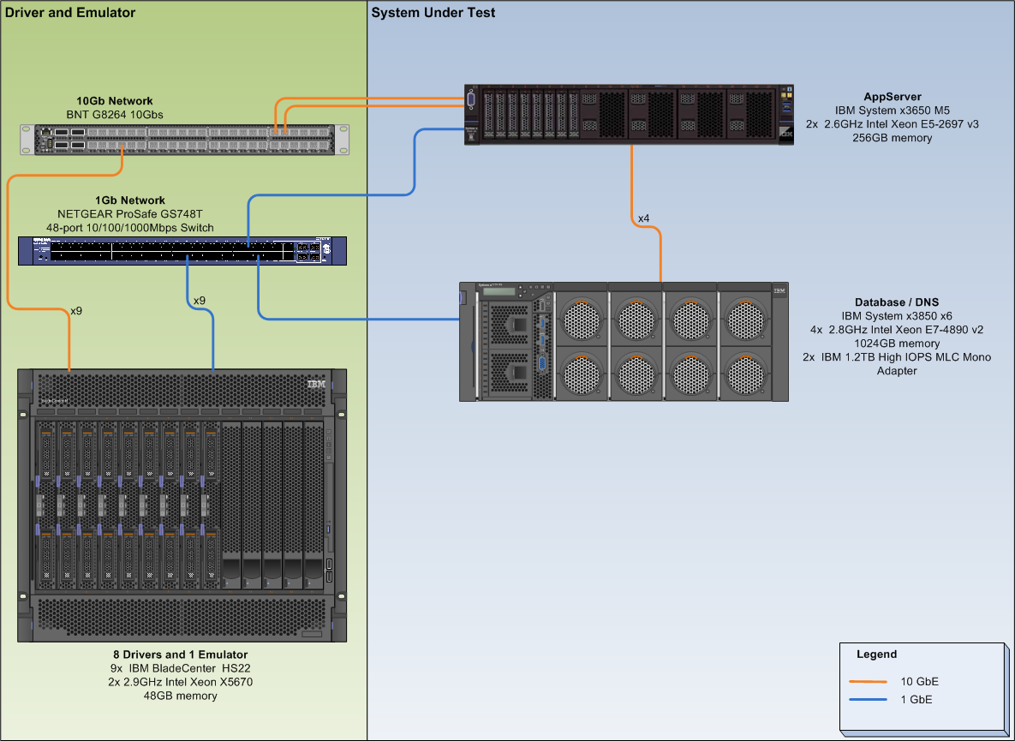This screenshot has width=1015, height=741.
Task: Select the "1Gb Network" heading text
Action: (x=130, y=200)
